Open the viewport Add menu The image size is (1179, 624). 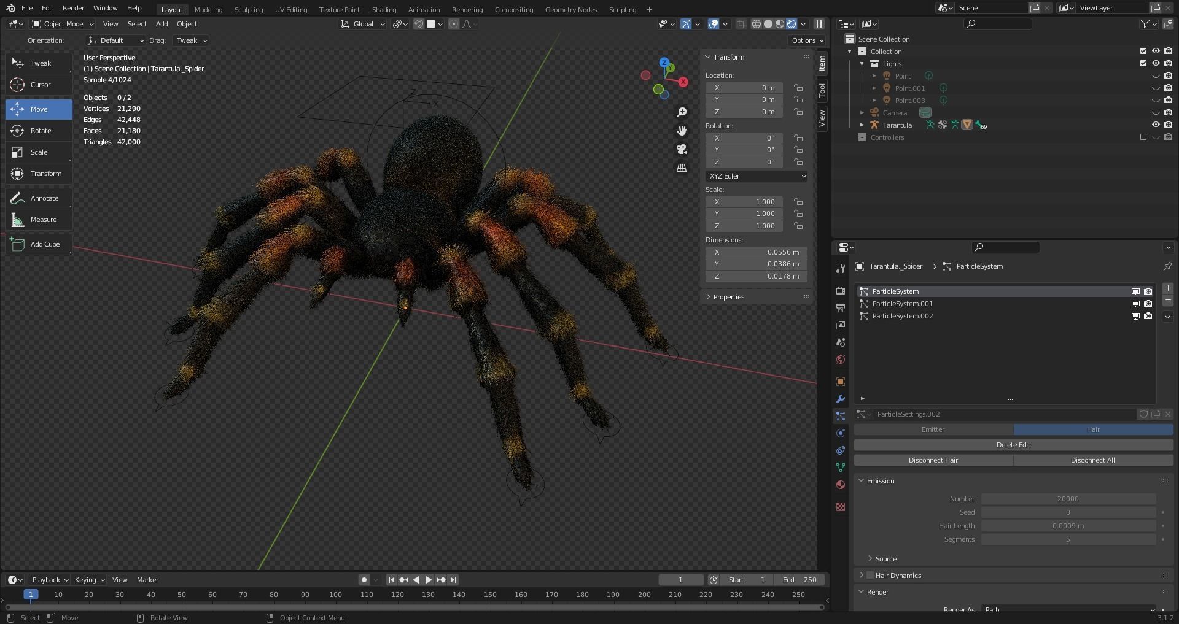coord(161,24)
